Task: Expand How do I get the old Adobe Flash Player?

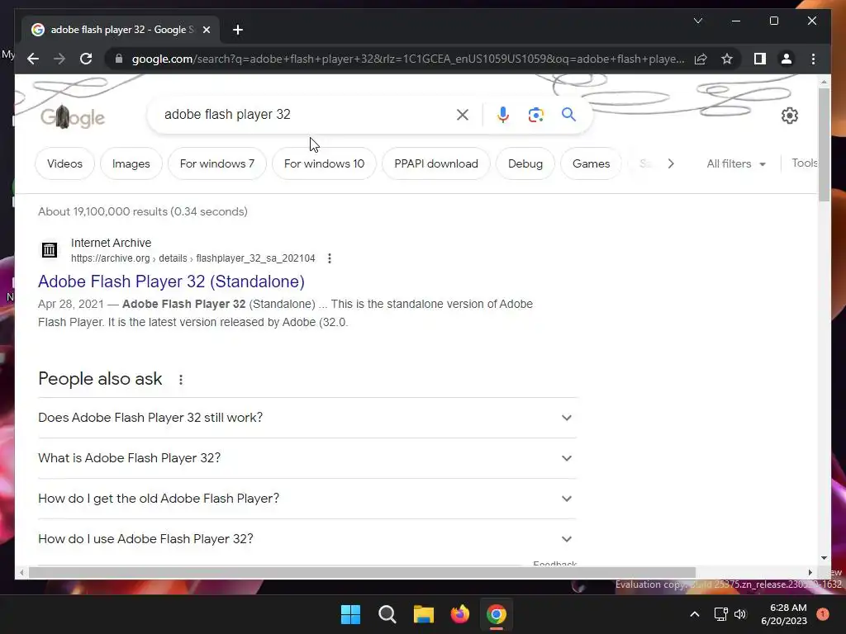Action: (x=307, y=499)
